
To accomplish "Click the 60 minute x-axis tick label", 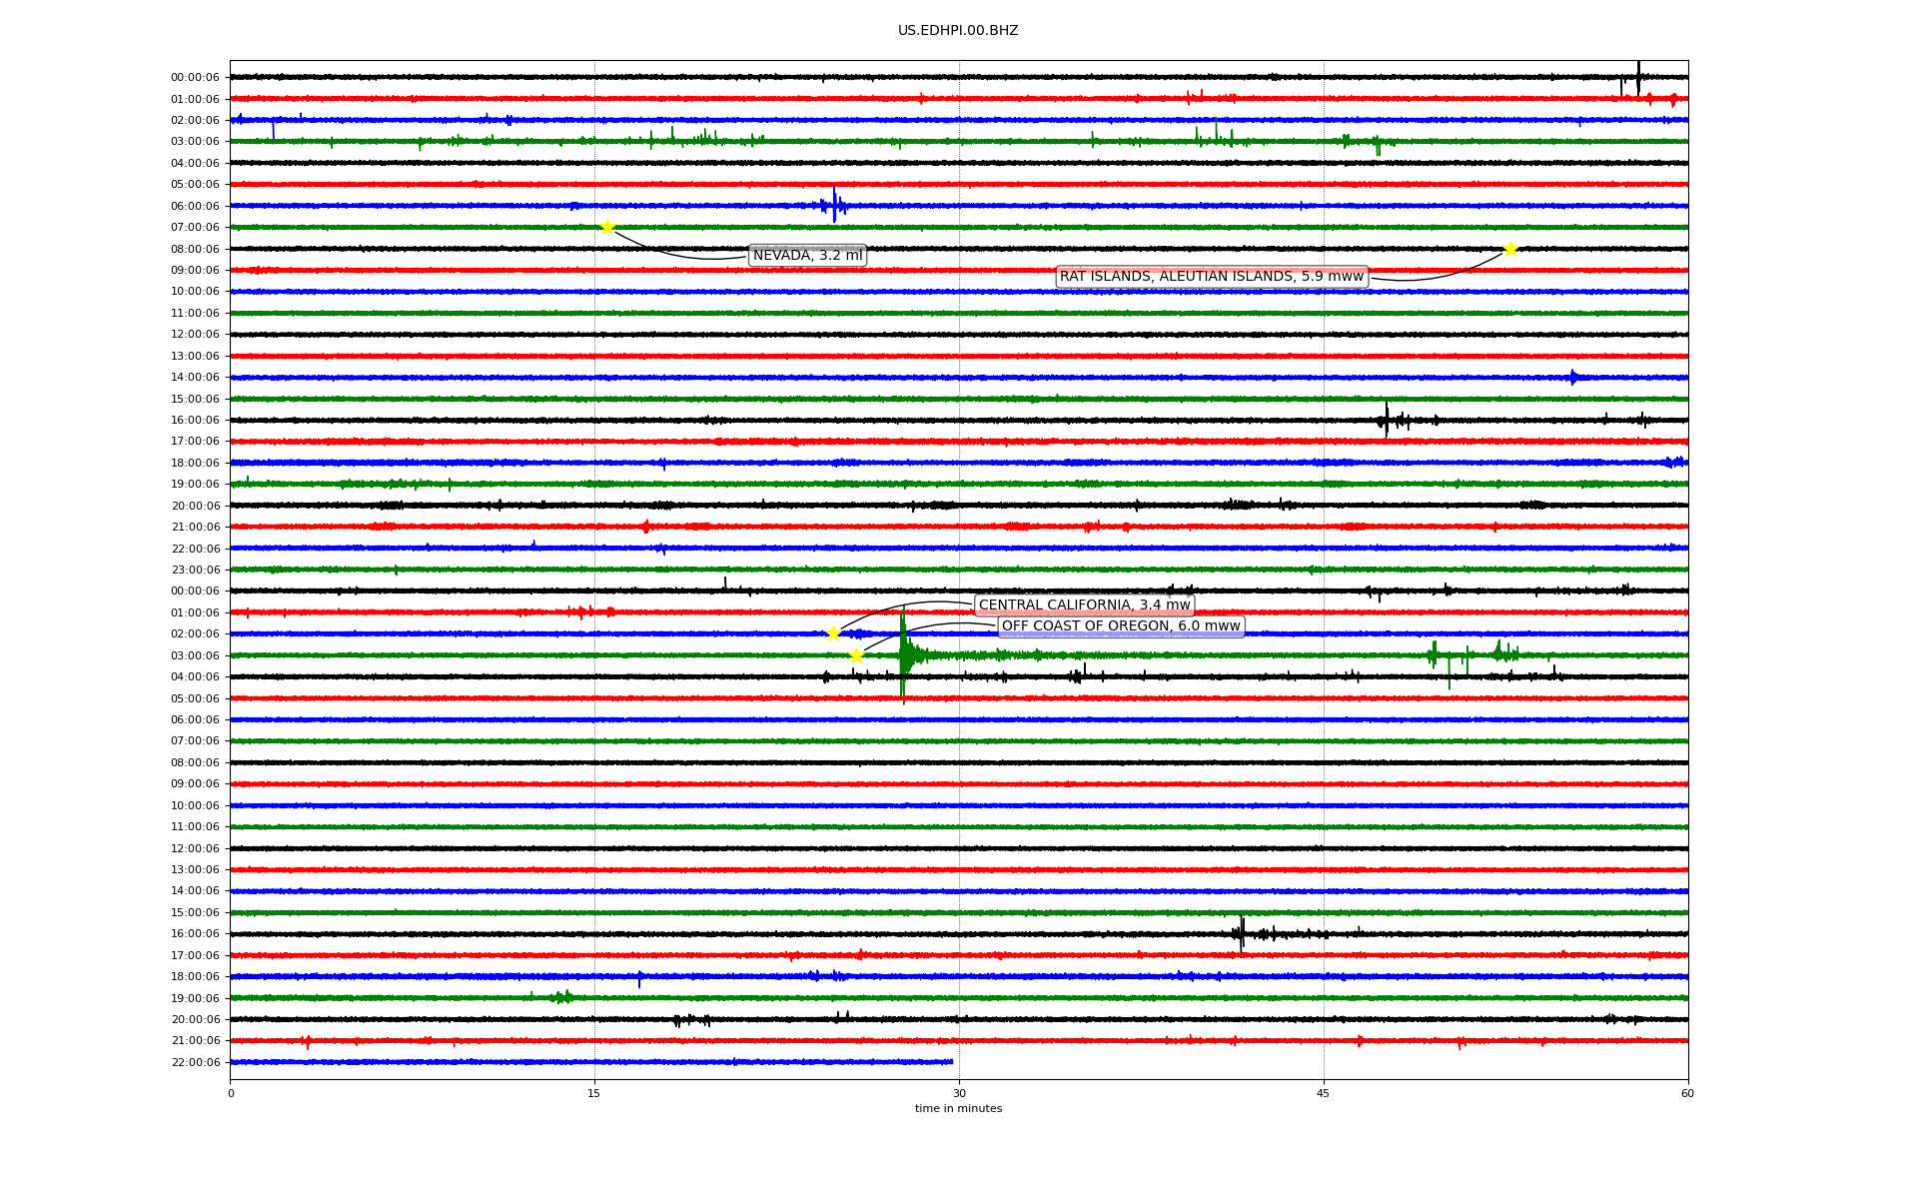I will (1687, 1093).
